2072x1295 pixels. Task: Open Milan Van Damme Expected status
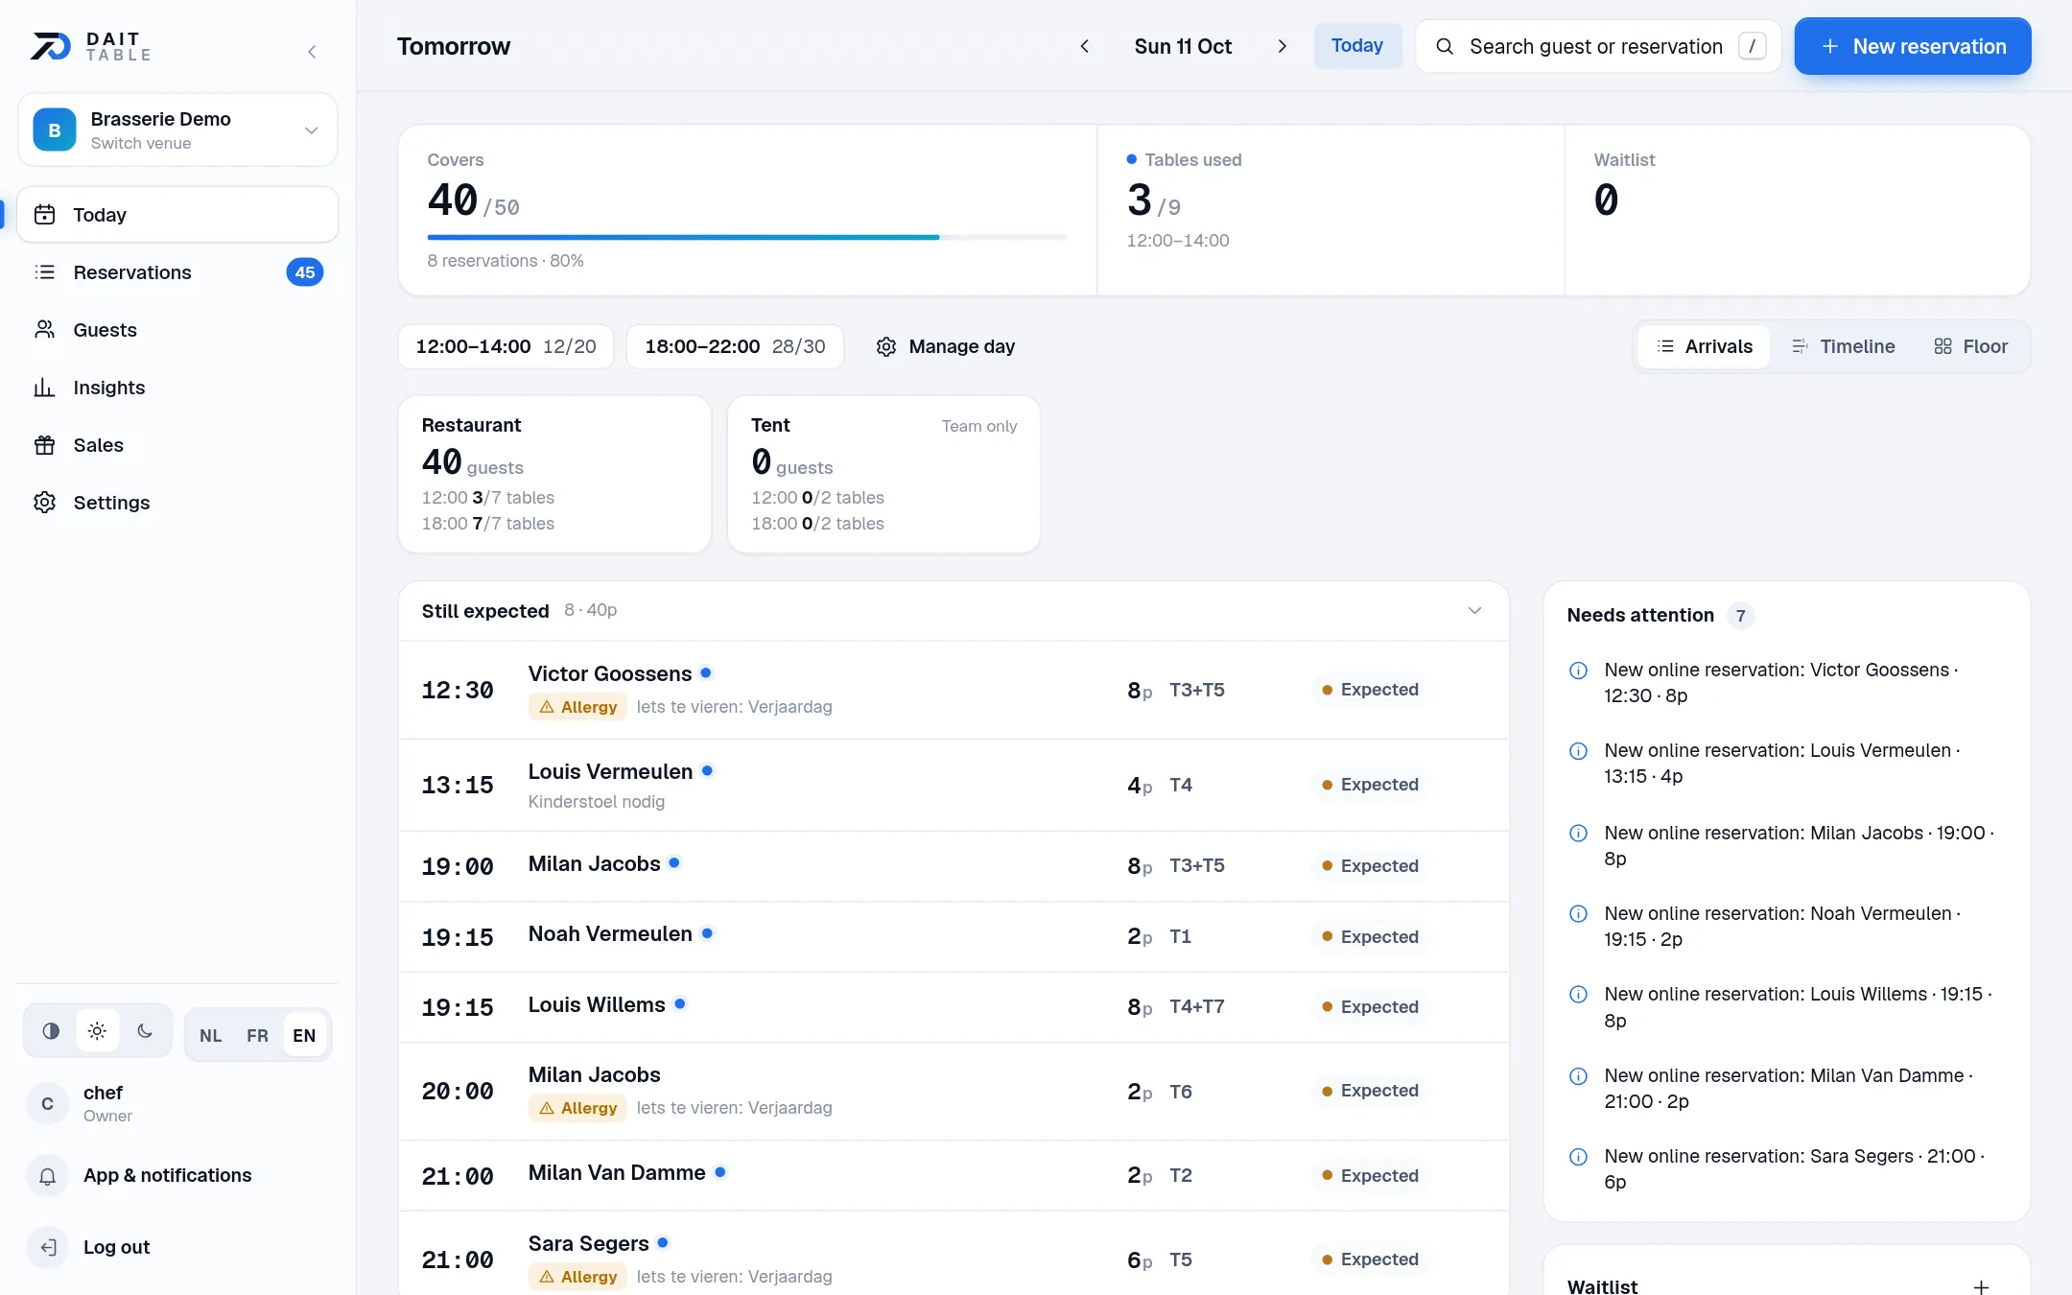tap(1371, 1176)
